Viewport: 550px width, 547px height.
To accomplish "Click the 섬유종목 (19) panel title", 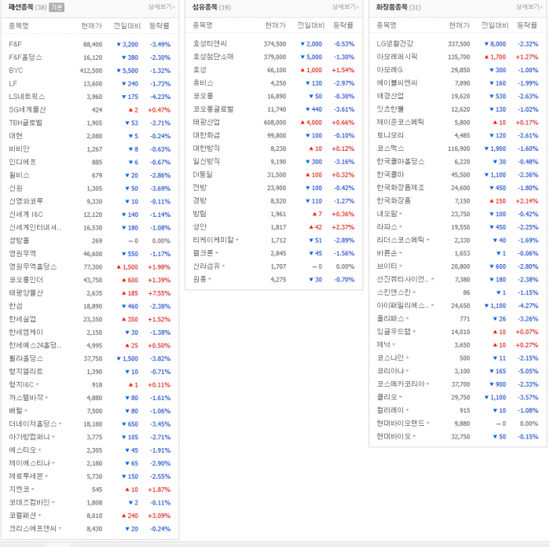I will tap(211, 7).
